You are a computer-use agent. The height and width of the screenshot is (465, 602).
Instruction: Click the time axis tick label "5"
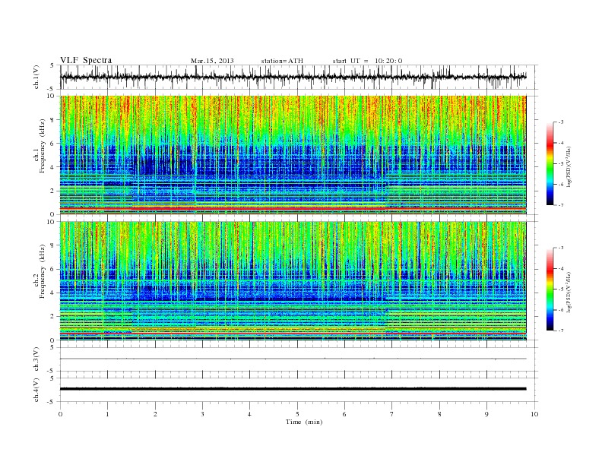pos(297,414)
